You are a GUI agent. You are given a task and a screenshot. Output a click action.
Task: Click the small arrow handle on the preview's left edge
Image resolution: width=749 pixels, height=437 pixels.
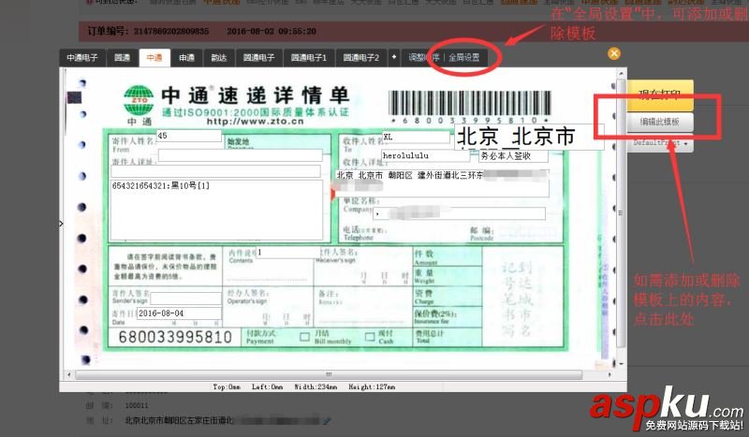point(61,223)
